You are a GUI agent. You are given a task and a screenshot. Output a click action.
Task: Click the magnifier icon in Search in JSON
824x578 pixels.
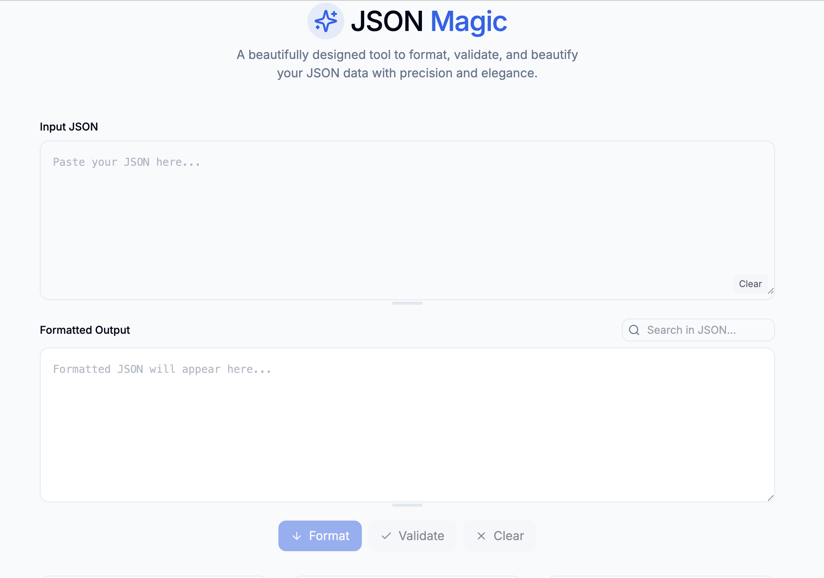[x=634, y=330]
